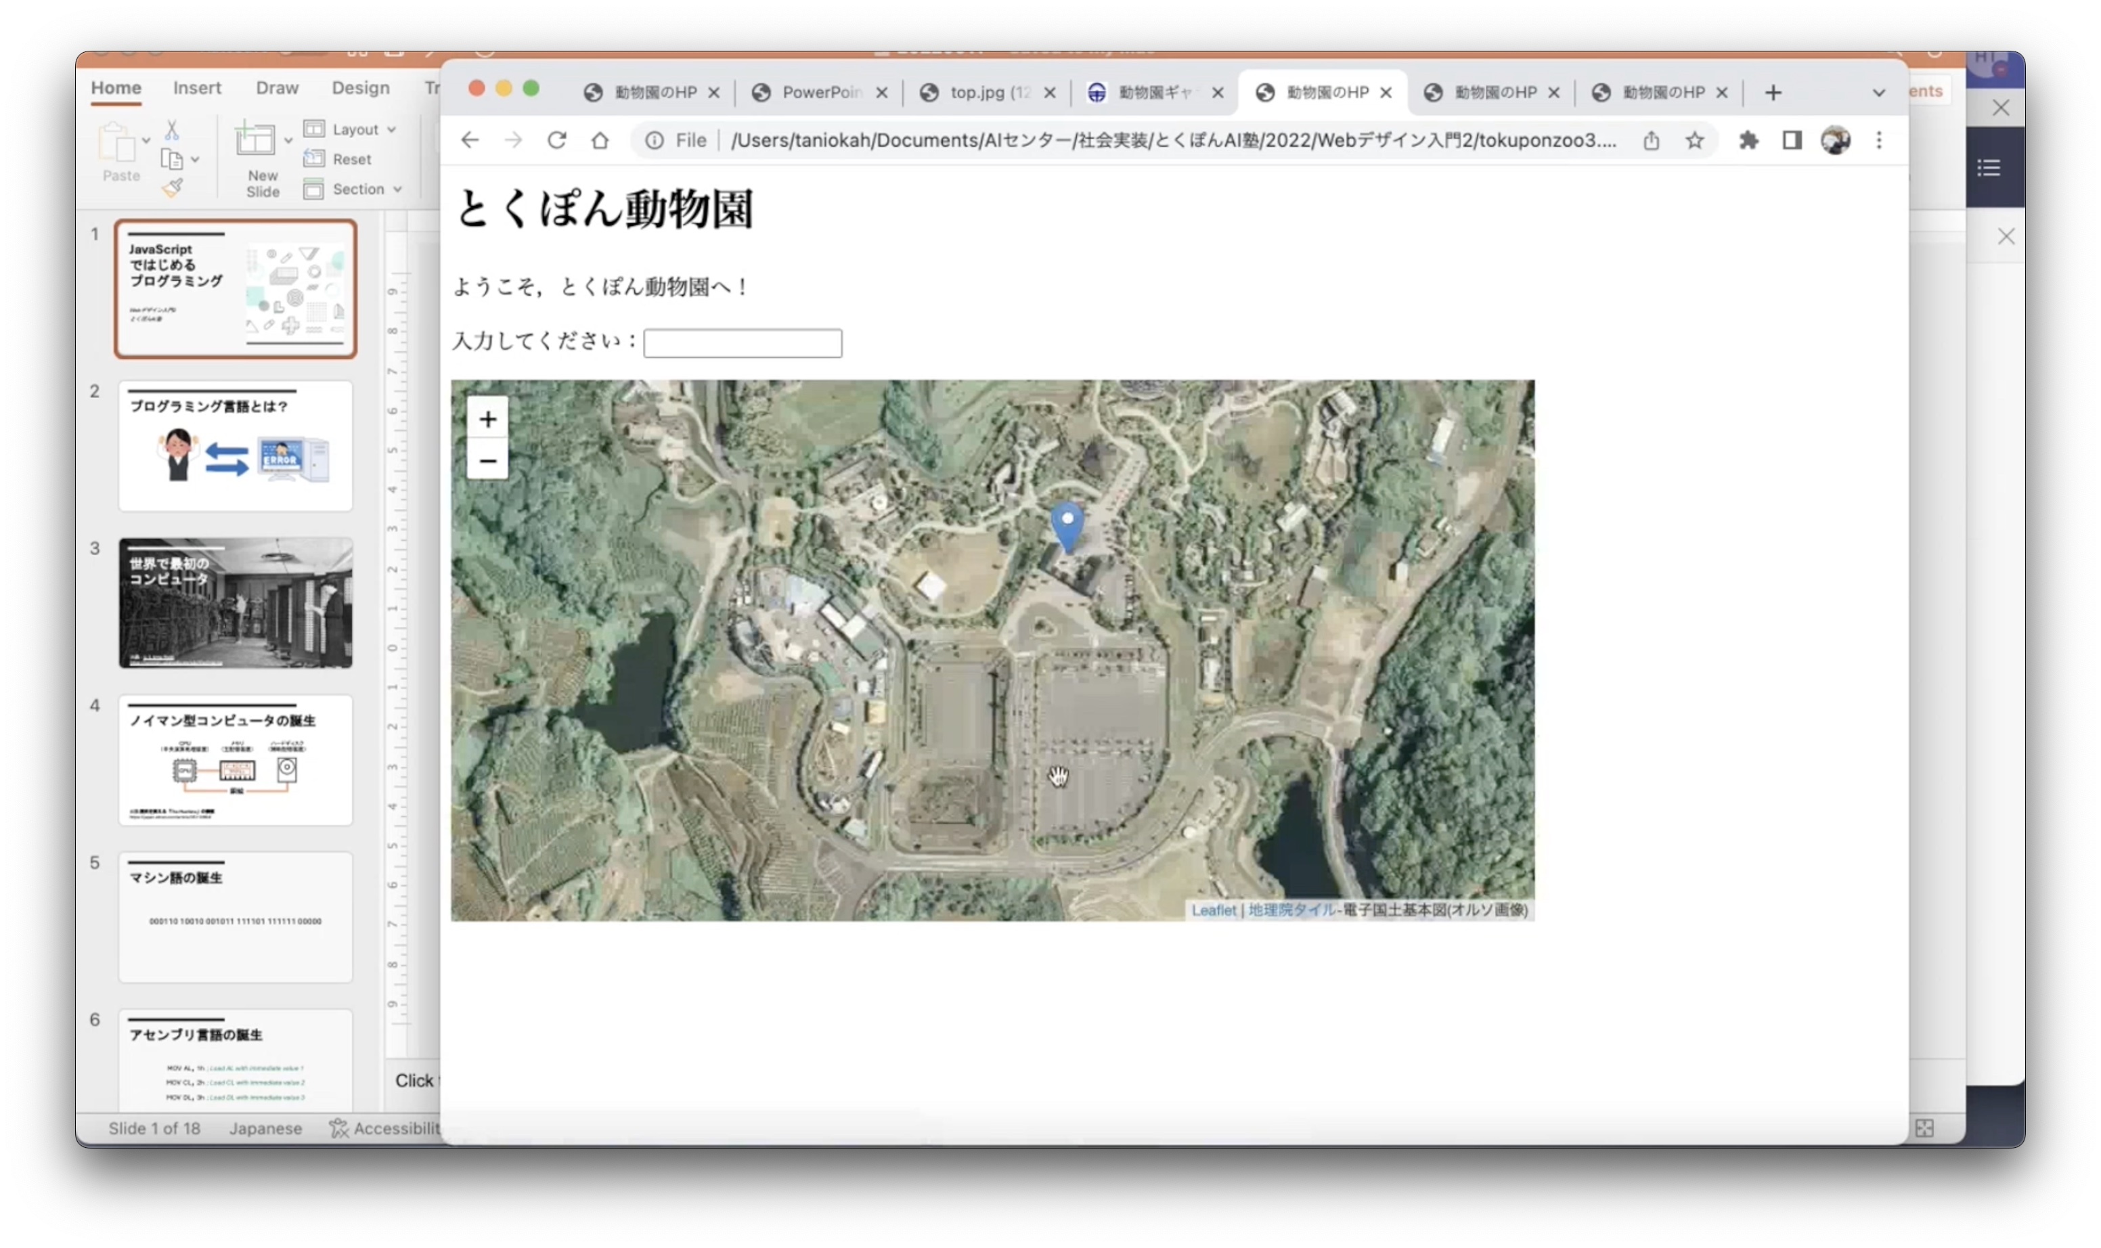
Task: Open a new browser tab
Action: coord(1773,93)
